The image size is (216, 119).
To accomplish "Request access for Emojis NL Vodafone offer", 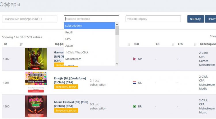I will (x=66, y=87).
